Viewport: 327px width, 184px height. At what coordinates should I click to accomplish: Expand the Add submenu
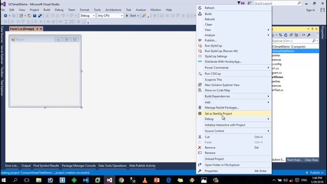click(234, 102)
